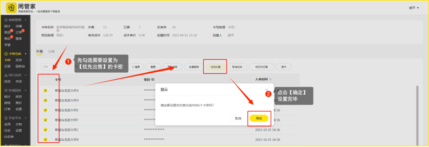
Task: Open 订单 with the 2 badge
Action: point(19,32)
